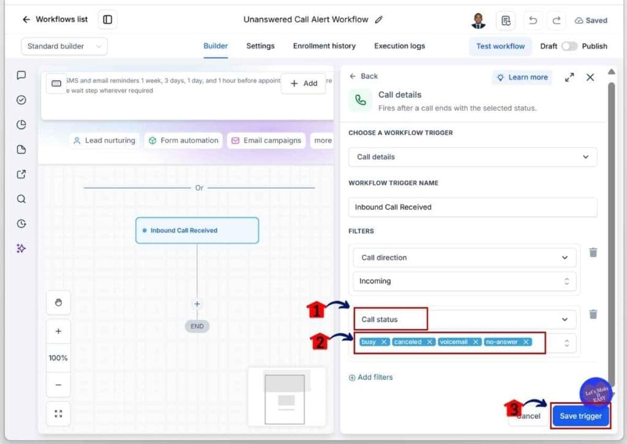The width and height of the screenshot is (627, 444).
Task: Redo last change
Action: click(x=556, y=20)
